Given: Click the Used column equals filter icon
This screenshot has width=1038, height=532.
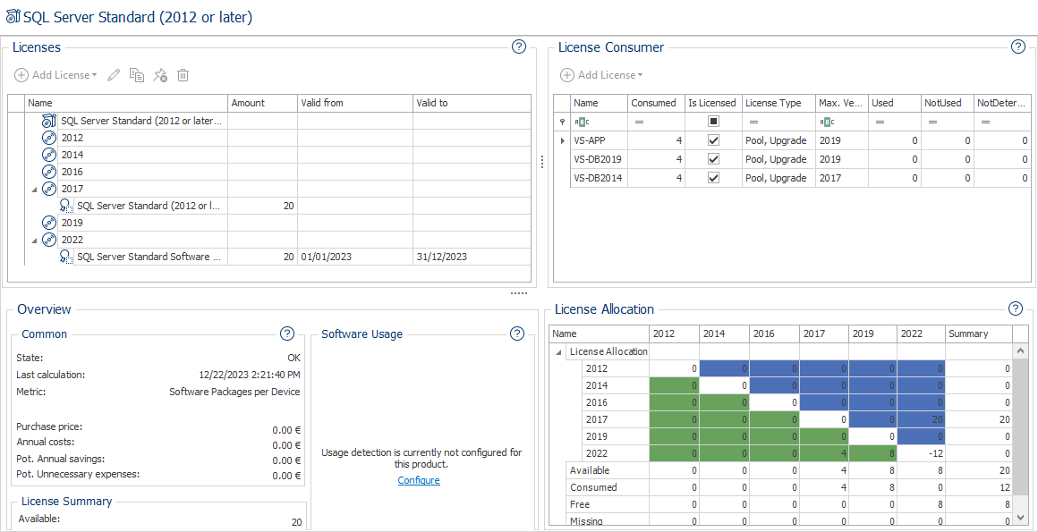Looking at the screenshot, I should point(880,122).
